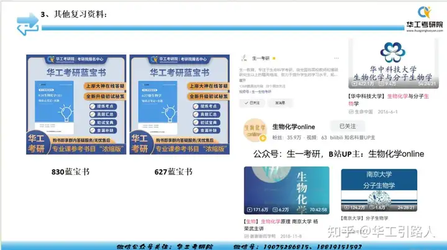The image size is (447, 250).
Task: Click the 生一考研 account name
Action: 261,58
